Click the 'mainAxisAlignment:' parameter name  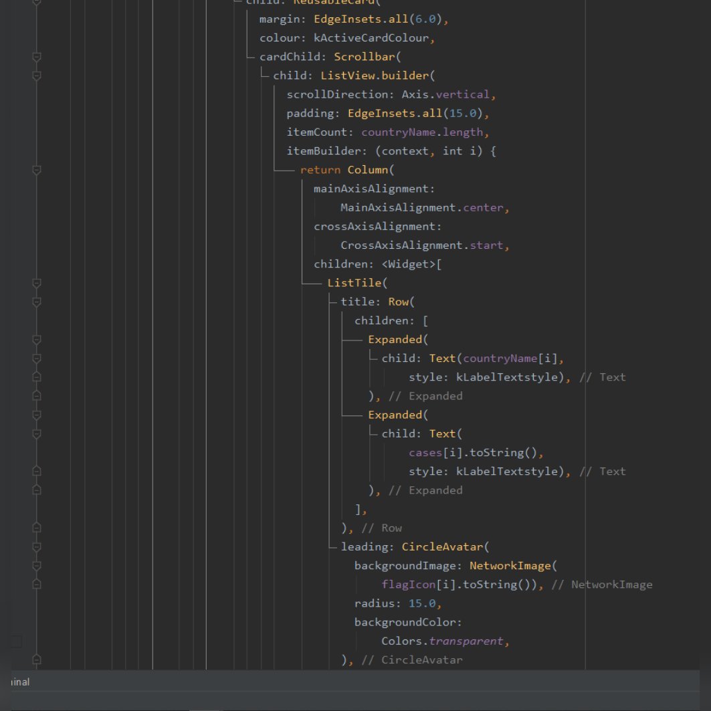coord(374,189)
